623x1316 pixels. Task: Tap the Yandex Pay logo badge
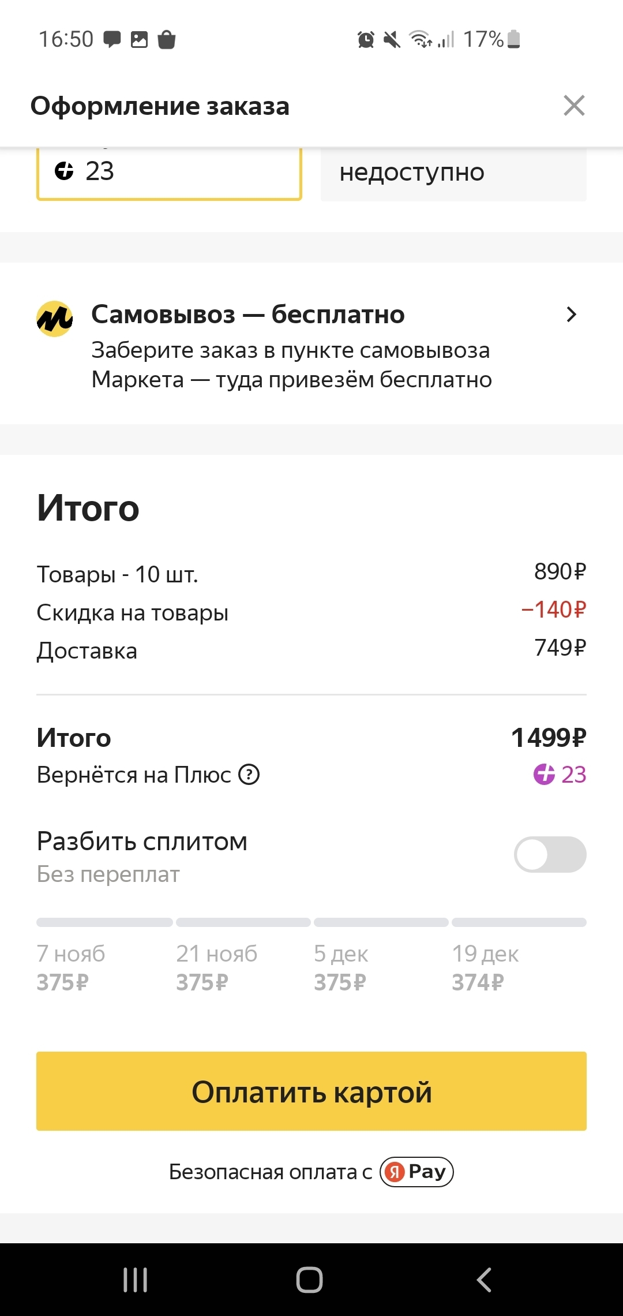point(416,1172)
